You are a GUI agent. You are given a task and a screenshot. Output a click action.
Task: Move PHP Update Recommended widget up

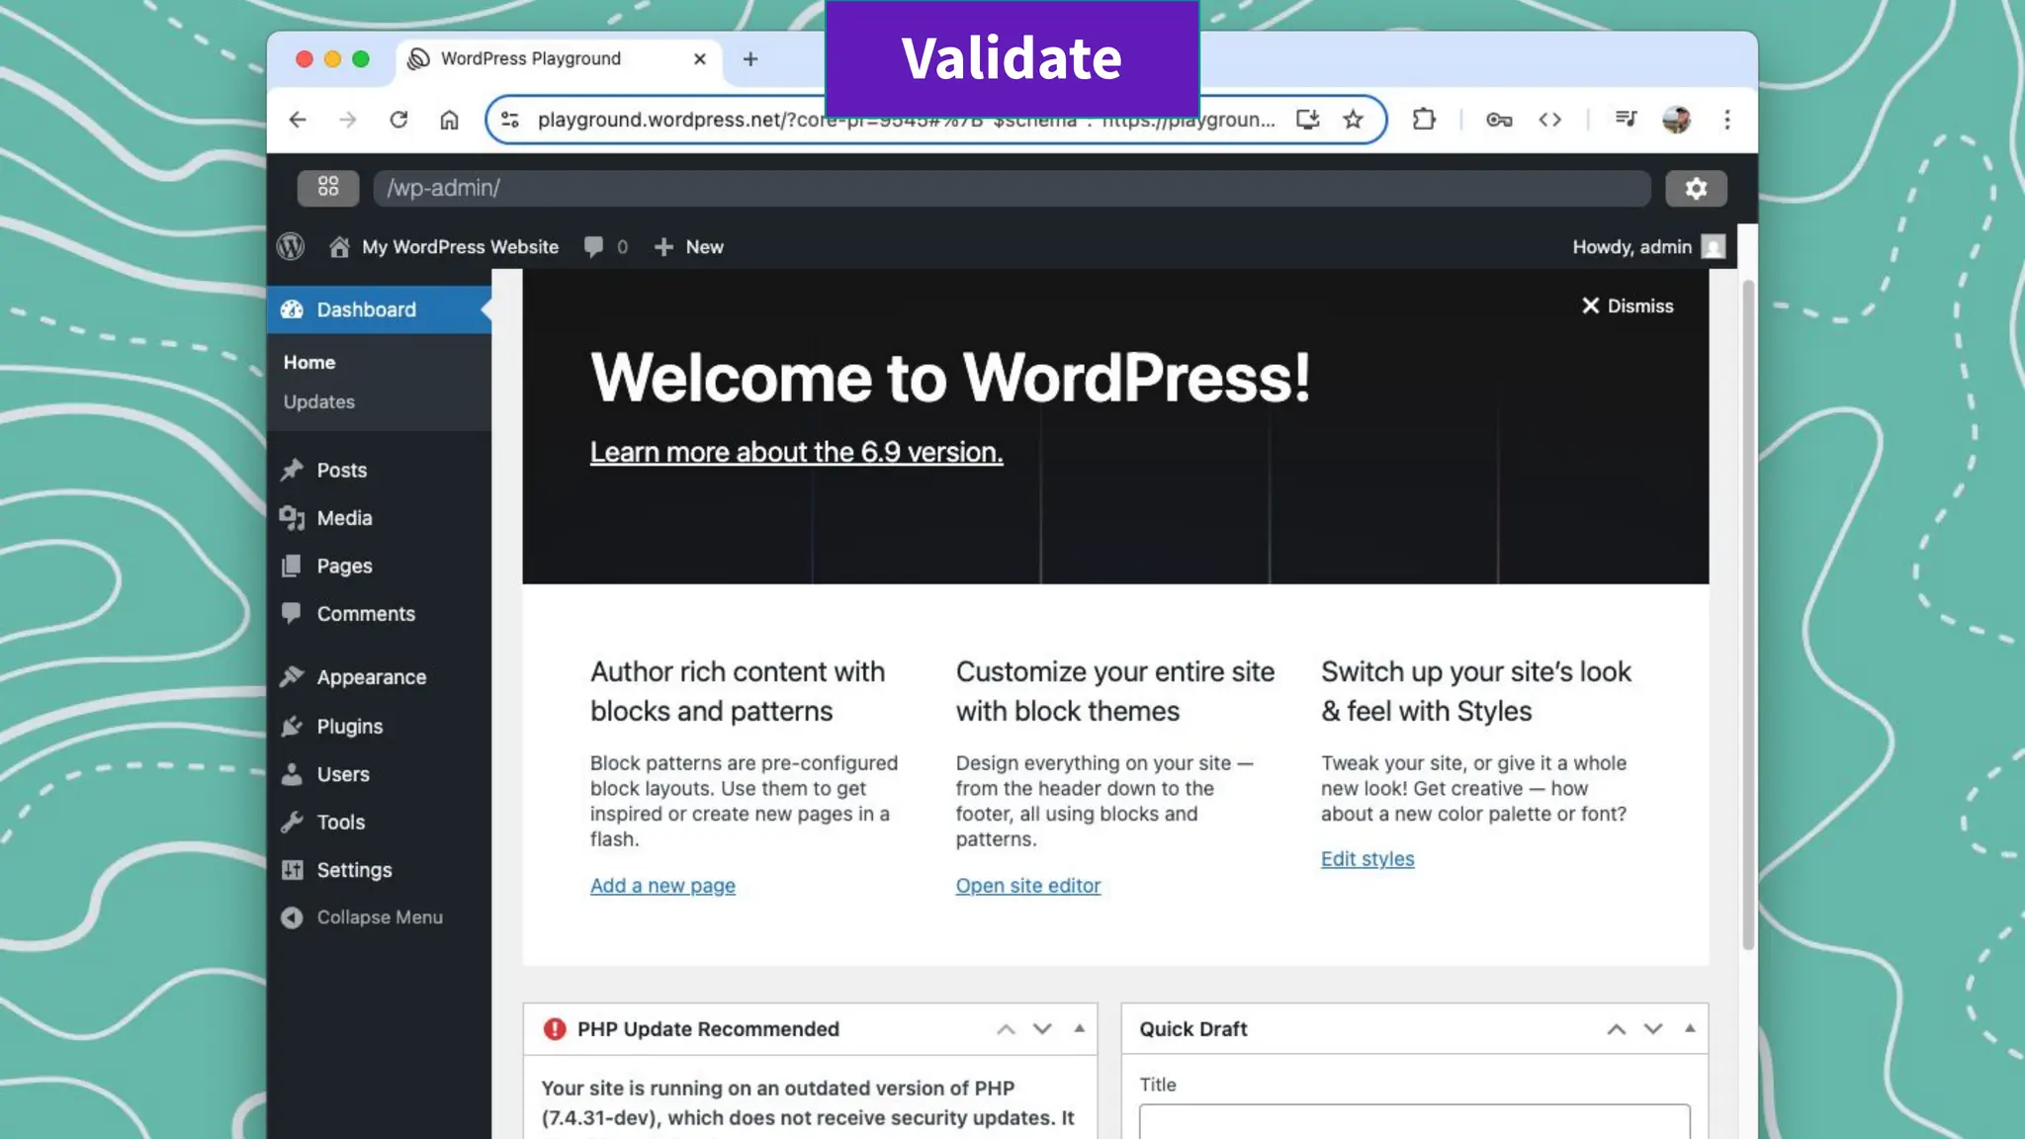click(1006, 1029)
